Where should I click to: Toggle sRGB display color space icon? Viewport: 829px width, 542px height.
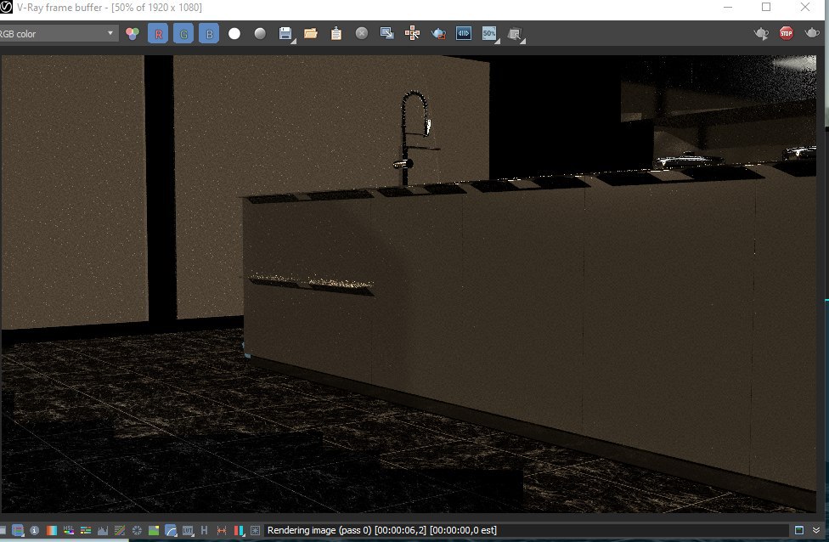click(x=171, y=530)
